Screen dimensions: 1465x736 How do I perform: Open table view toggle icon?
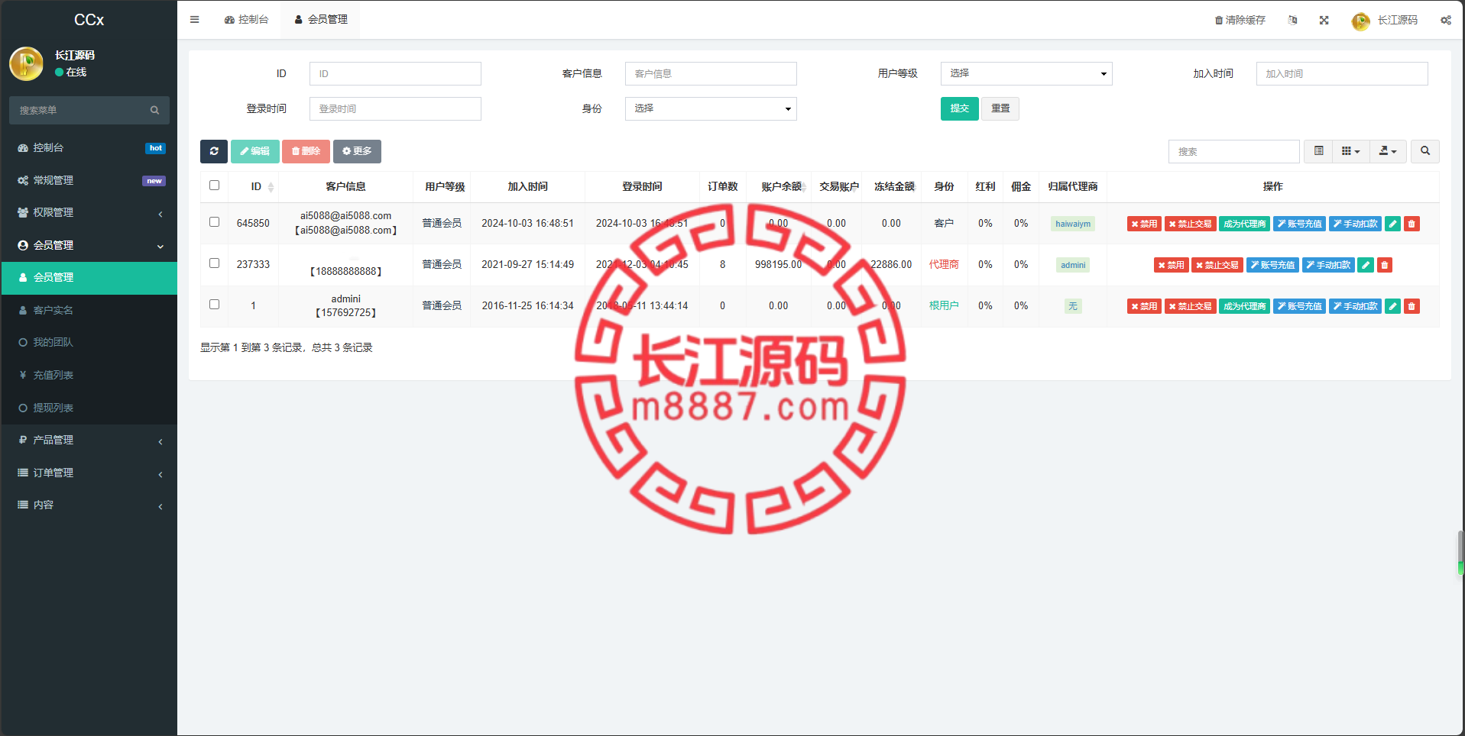(x=1318, y=151)
